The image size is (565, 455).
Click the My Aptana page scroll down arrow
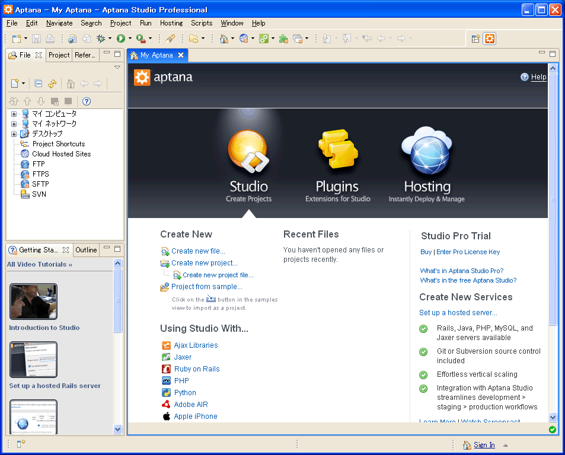point(553,417)
